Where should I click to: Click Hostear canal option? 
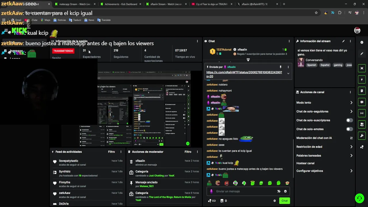[x=305, y=163]
